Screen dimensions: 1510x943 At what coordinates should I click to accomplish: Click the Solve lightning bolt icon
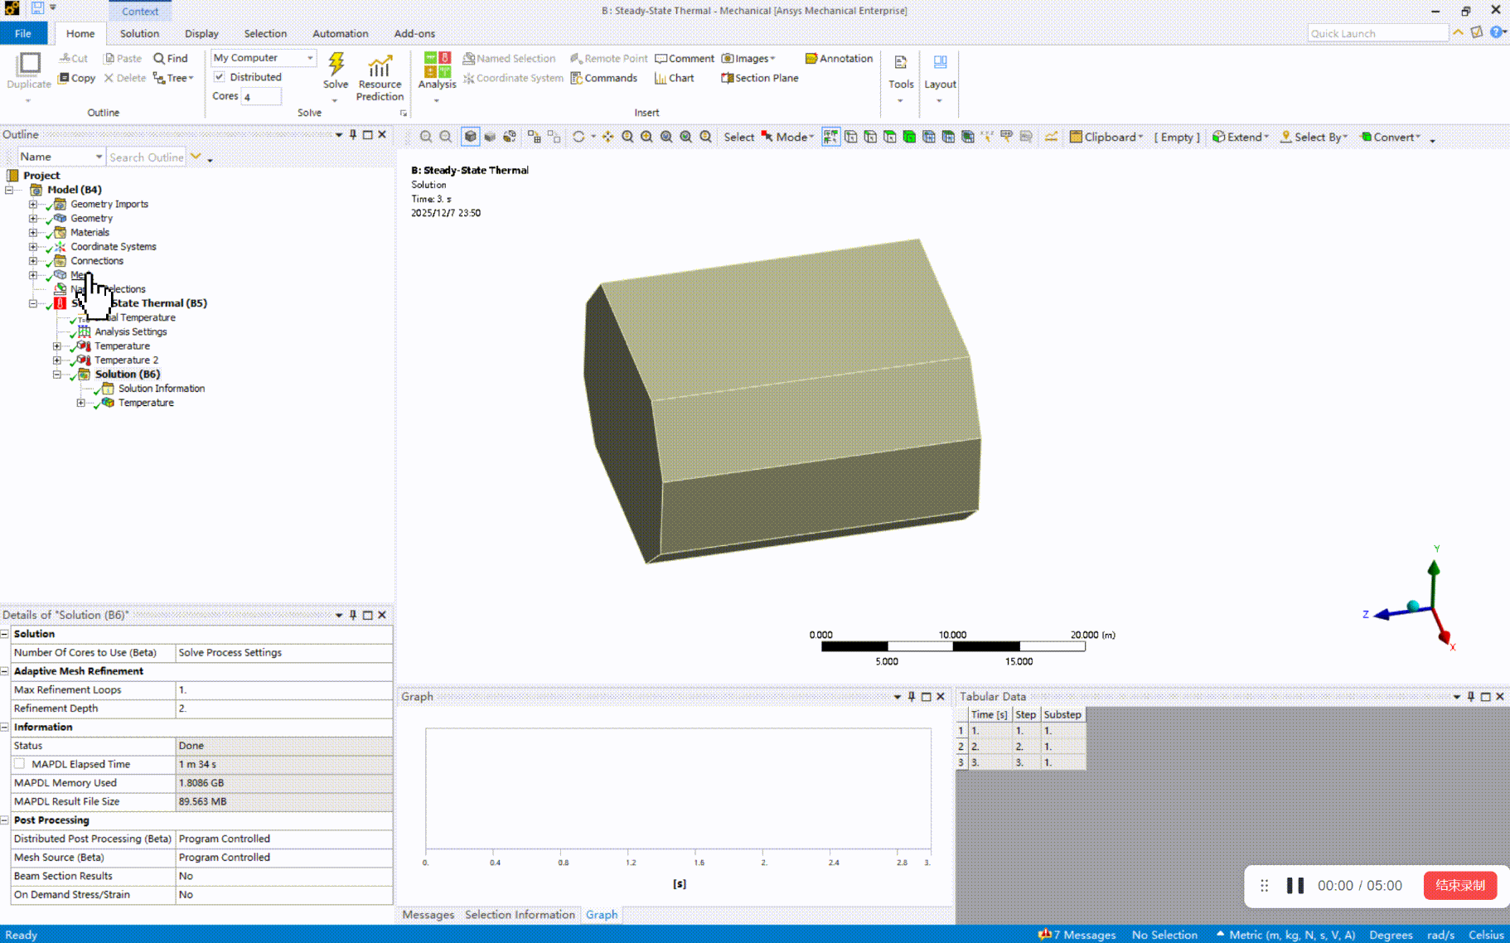[336, 64]
